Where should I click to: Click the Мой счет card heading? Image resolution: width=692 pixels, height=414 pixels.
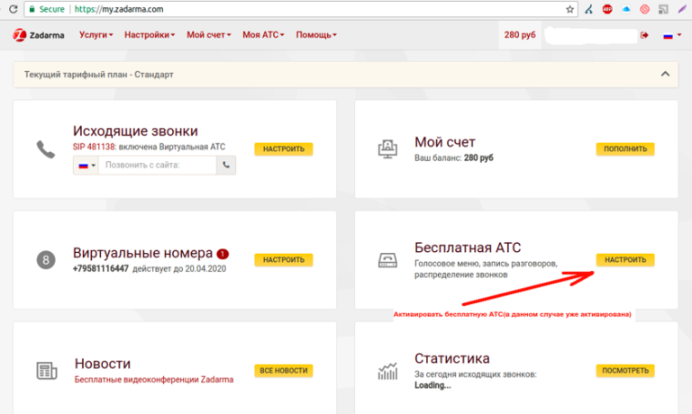[x=445, y=142]
